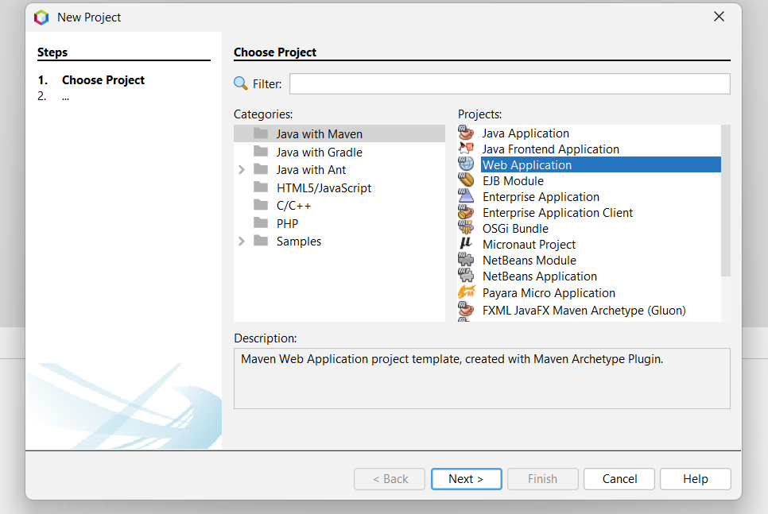
Task: Click the FXML JavaFX Maven Archetype icon
Action: (x=466, y=309)
